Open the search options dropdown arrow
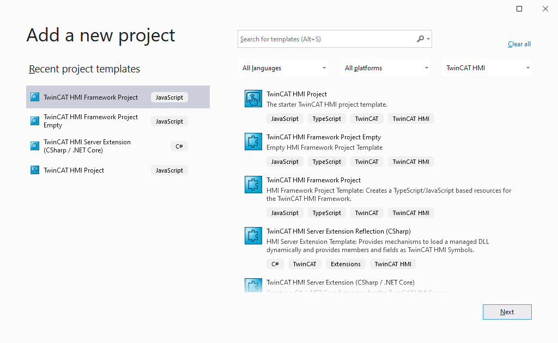 [428, 39]
